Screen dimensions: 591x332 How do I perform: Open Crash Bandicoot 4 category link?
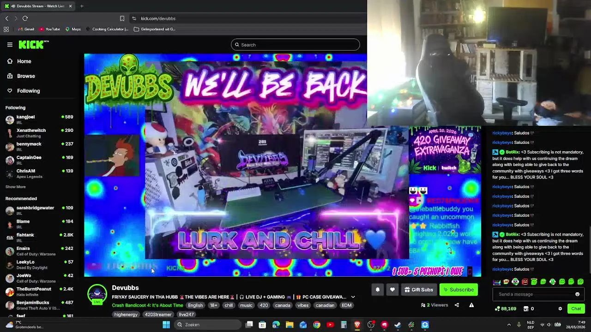pos(147,305)
